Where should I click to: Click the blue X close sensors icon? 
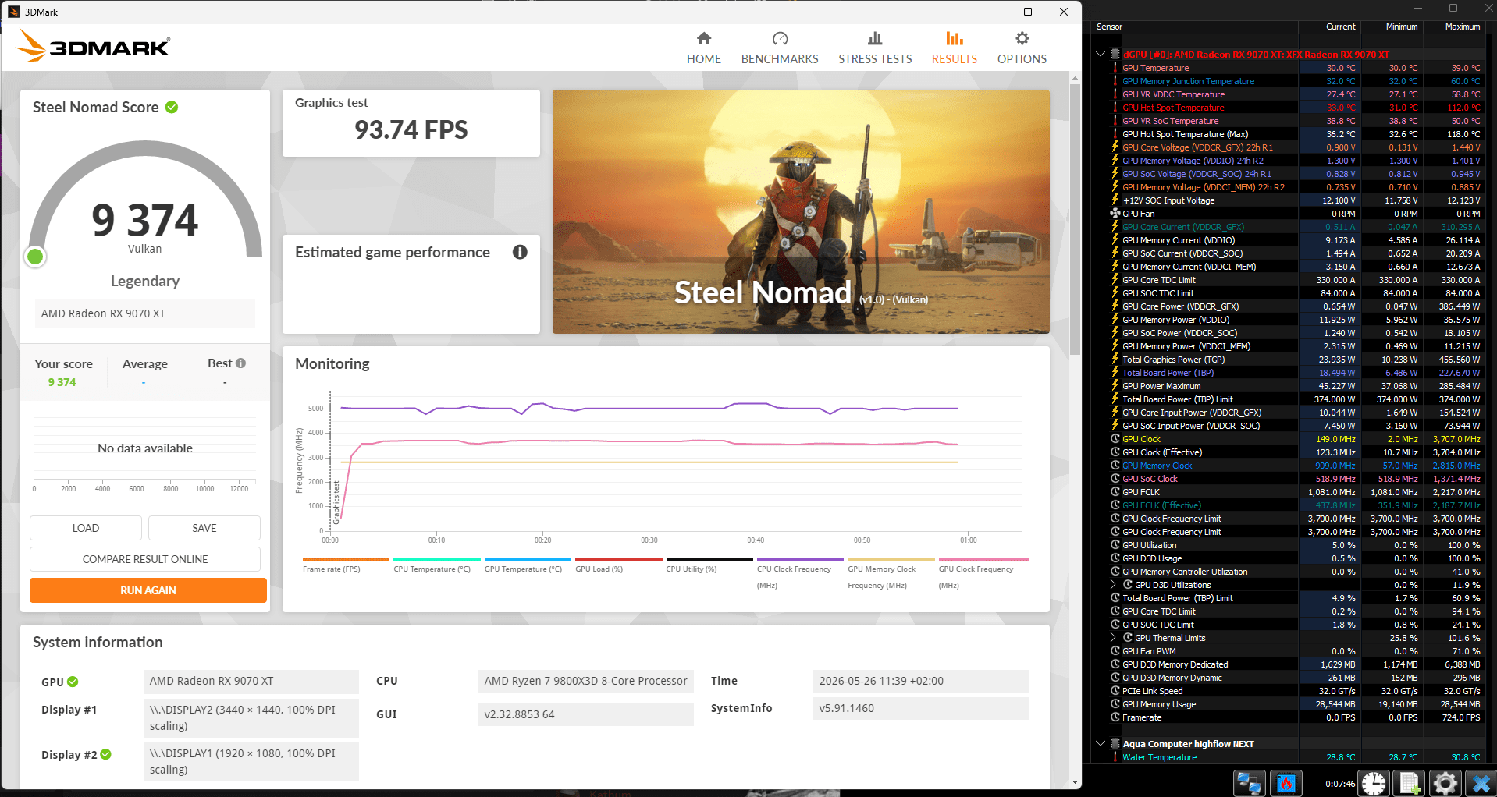pyautogui.click(x=1481, y=783)
